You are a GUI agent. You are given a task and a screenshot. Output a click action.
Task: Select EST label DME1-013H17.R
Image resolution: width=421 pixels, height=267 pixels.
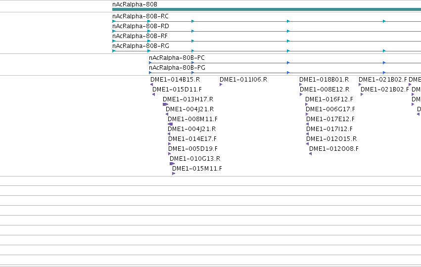[188, 99]
